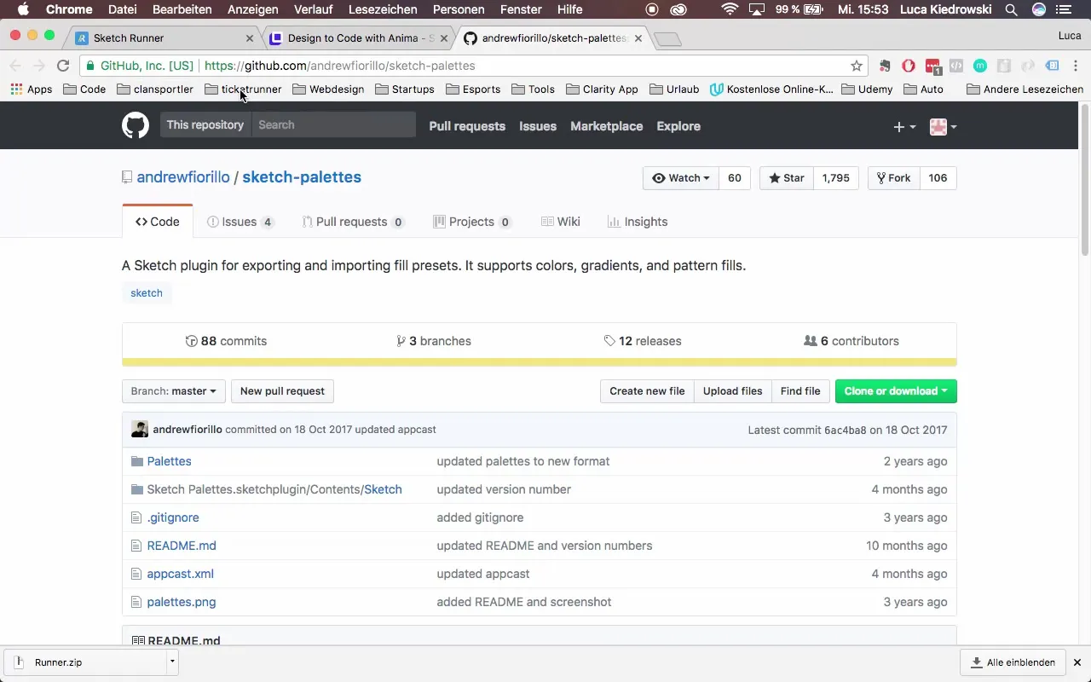View the 6 contributors link
Screen dimensions: 1091x682
[x=851, y=341]
